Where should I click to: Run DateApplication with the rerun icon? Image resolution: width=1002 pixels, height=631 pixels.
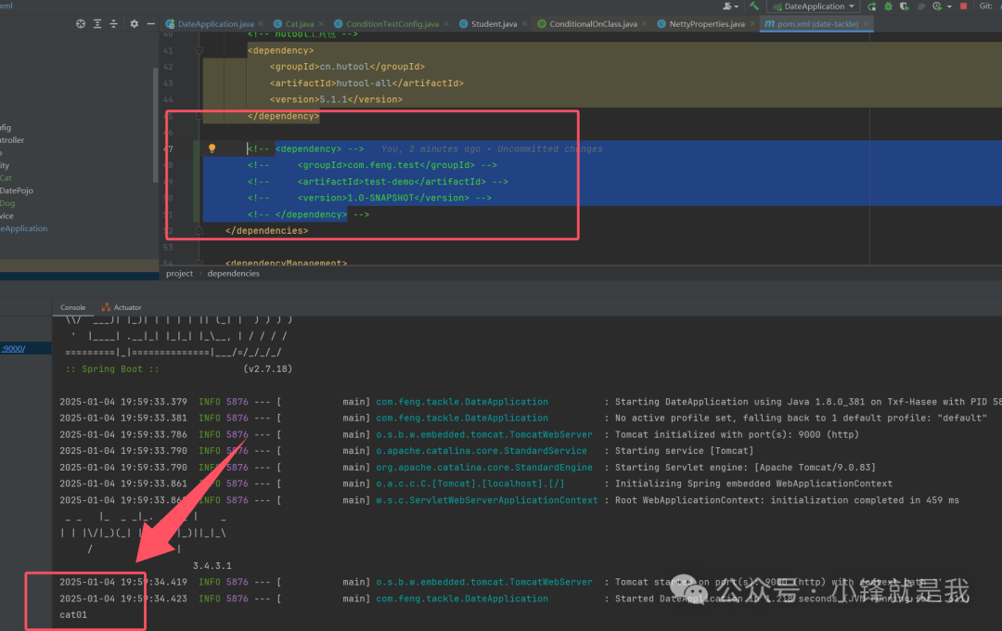[x=871, y=6]
